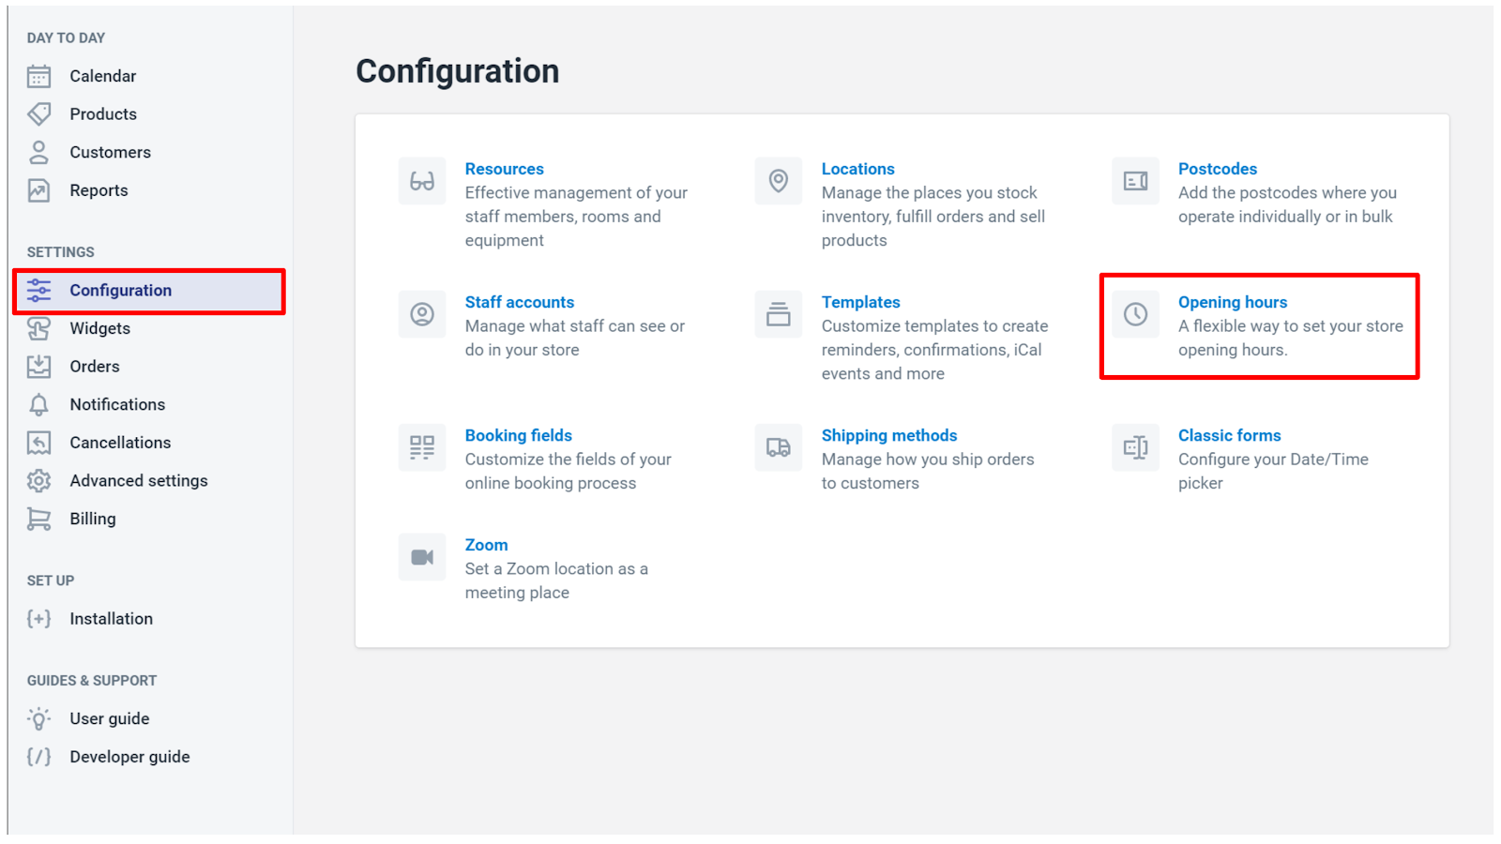1501x844 pixels.
Task: Click the Opening hours clock icon
Action: [x=1135, y=314]
